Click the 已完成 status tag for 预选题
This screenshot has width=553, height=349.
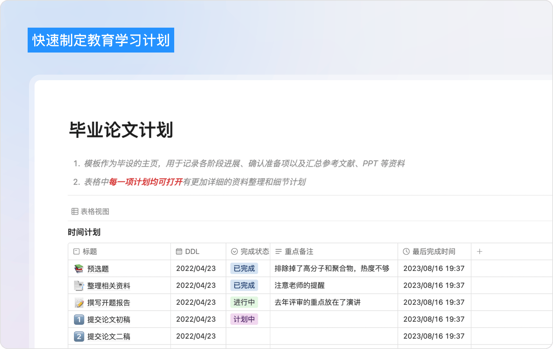(244, 268)
